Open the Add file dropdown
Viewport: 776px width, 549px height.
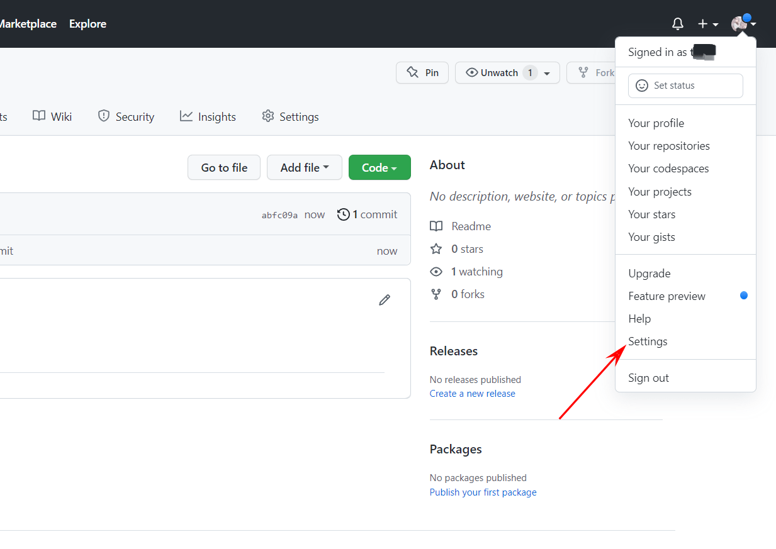click(304, 167)
